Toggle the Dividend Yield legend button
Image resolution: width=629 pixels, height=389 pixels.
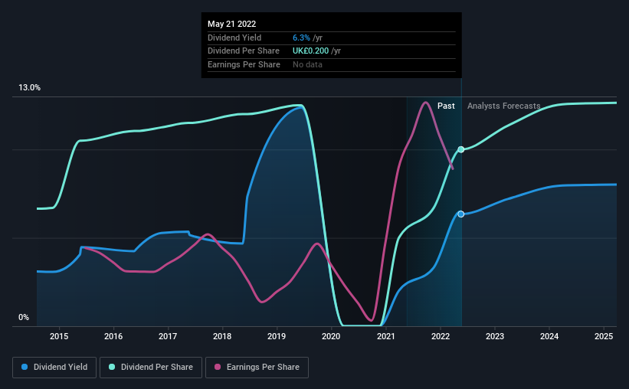coord(54,368)
